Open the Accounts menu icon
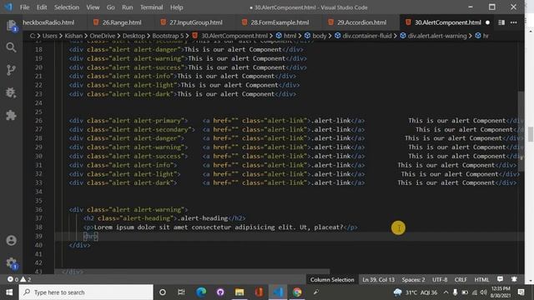The width and height of the screenshot is (534, 300). [x=11, y=241]
